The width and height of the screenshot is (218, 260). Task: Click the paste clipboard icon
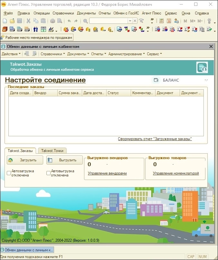click(x=43, y=21)
